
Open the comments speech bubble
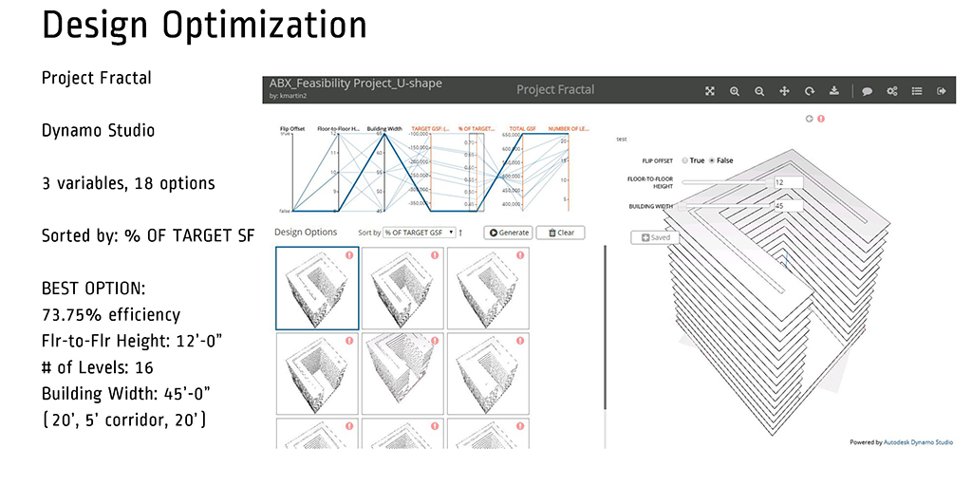tap(868, 91)
